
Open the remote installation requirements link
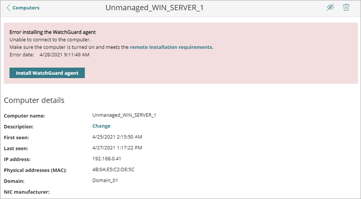[171, 47]
